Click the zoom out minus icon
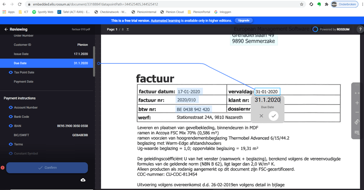The height and width of the screenshot is (190, 364). click(357, 112)
